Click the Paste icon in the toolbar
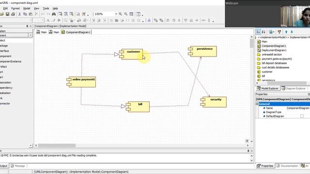The width and height of the screenshot is (310, 174). 31,14
